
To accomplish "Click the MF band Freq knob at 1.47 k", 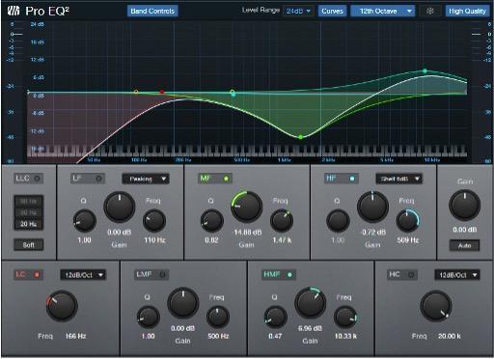I will coord(282,221).
